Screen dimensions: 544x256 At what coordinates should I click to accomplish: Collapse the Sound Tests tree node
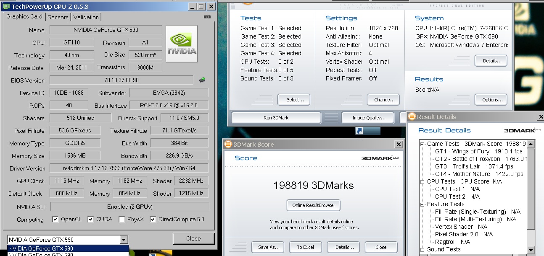423,249
